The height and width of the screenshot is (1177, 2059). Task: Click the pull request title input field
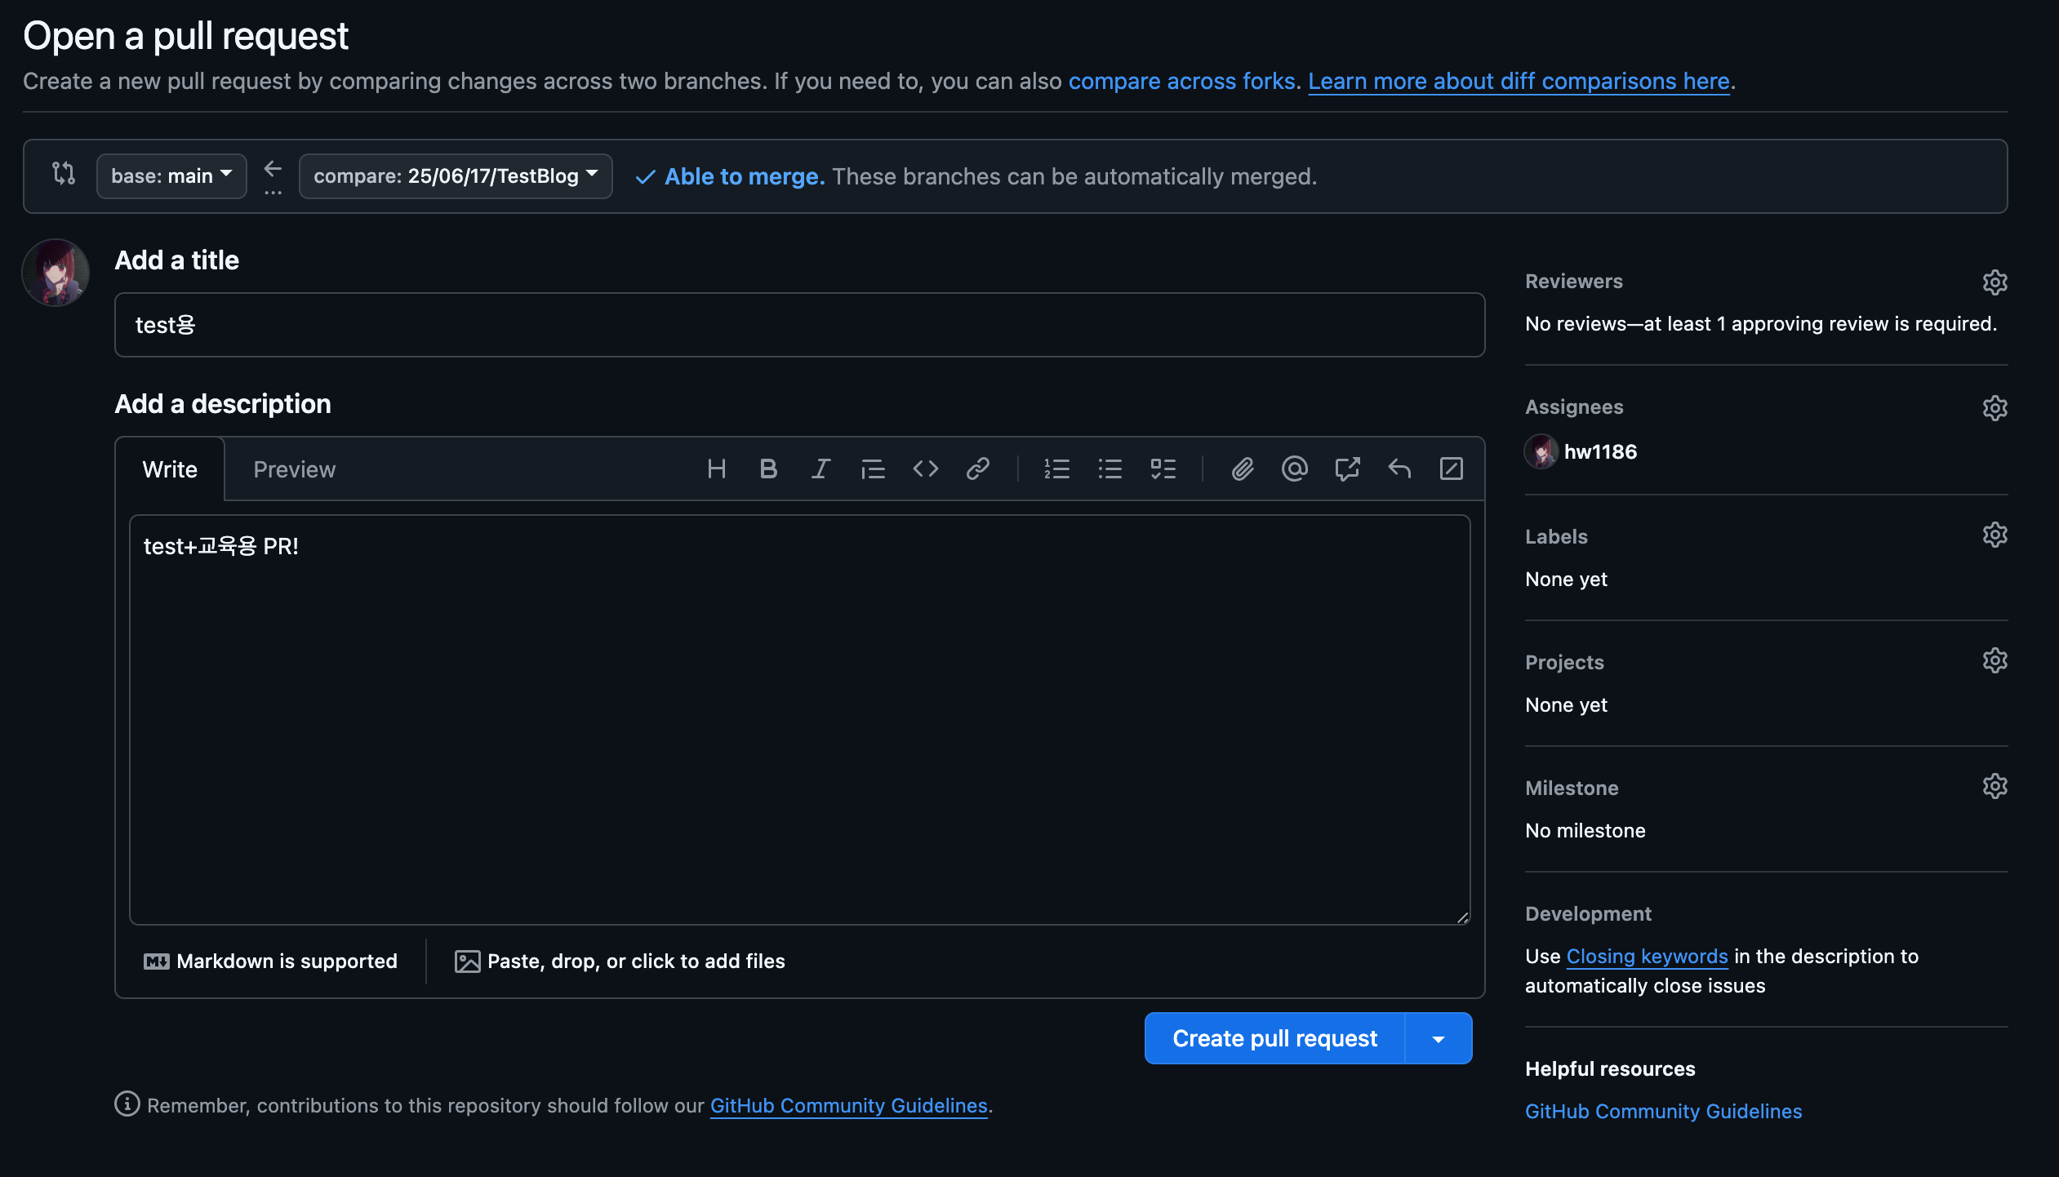tap(798, 325)
